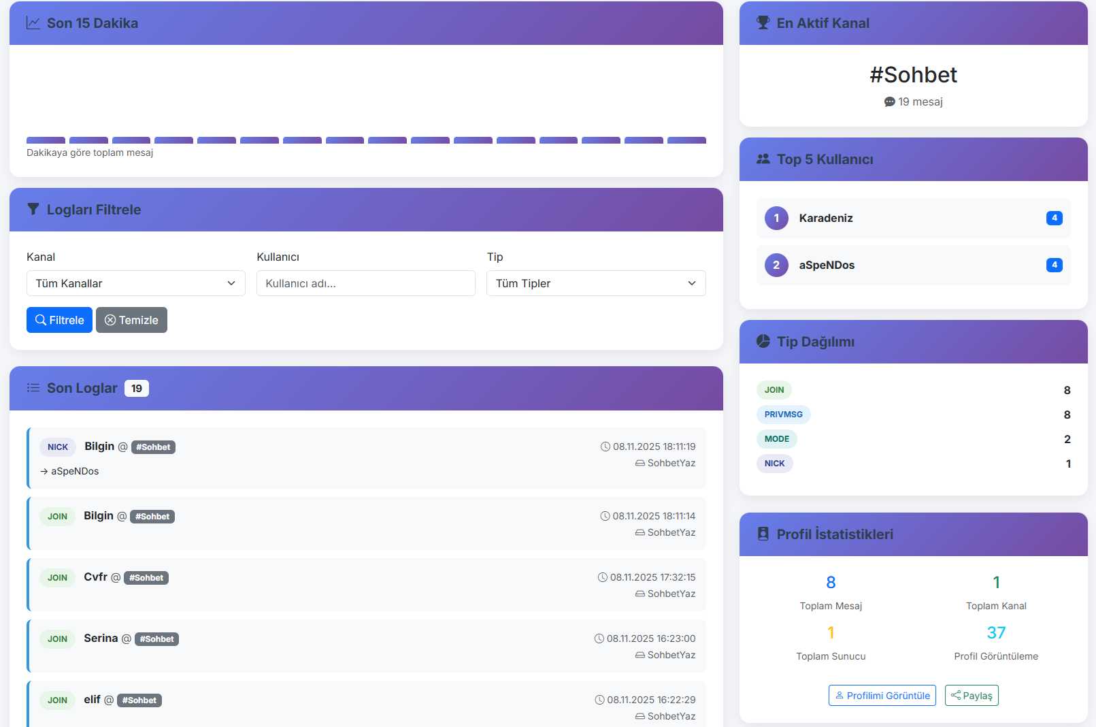The height and width of the screenshot is (727, 1096).
Task: Select the PRIVMSG type badge
Action: 783,415
